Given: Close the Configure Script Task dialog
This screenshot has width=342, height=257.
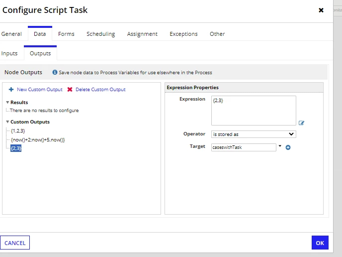Looking at the screenshot, I should point(321,10).
